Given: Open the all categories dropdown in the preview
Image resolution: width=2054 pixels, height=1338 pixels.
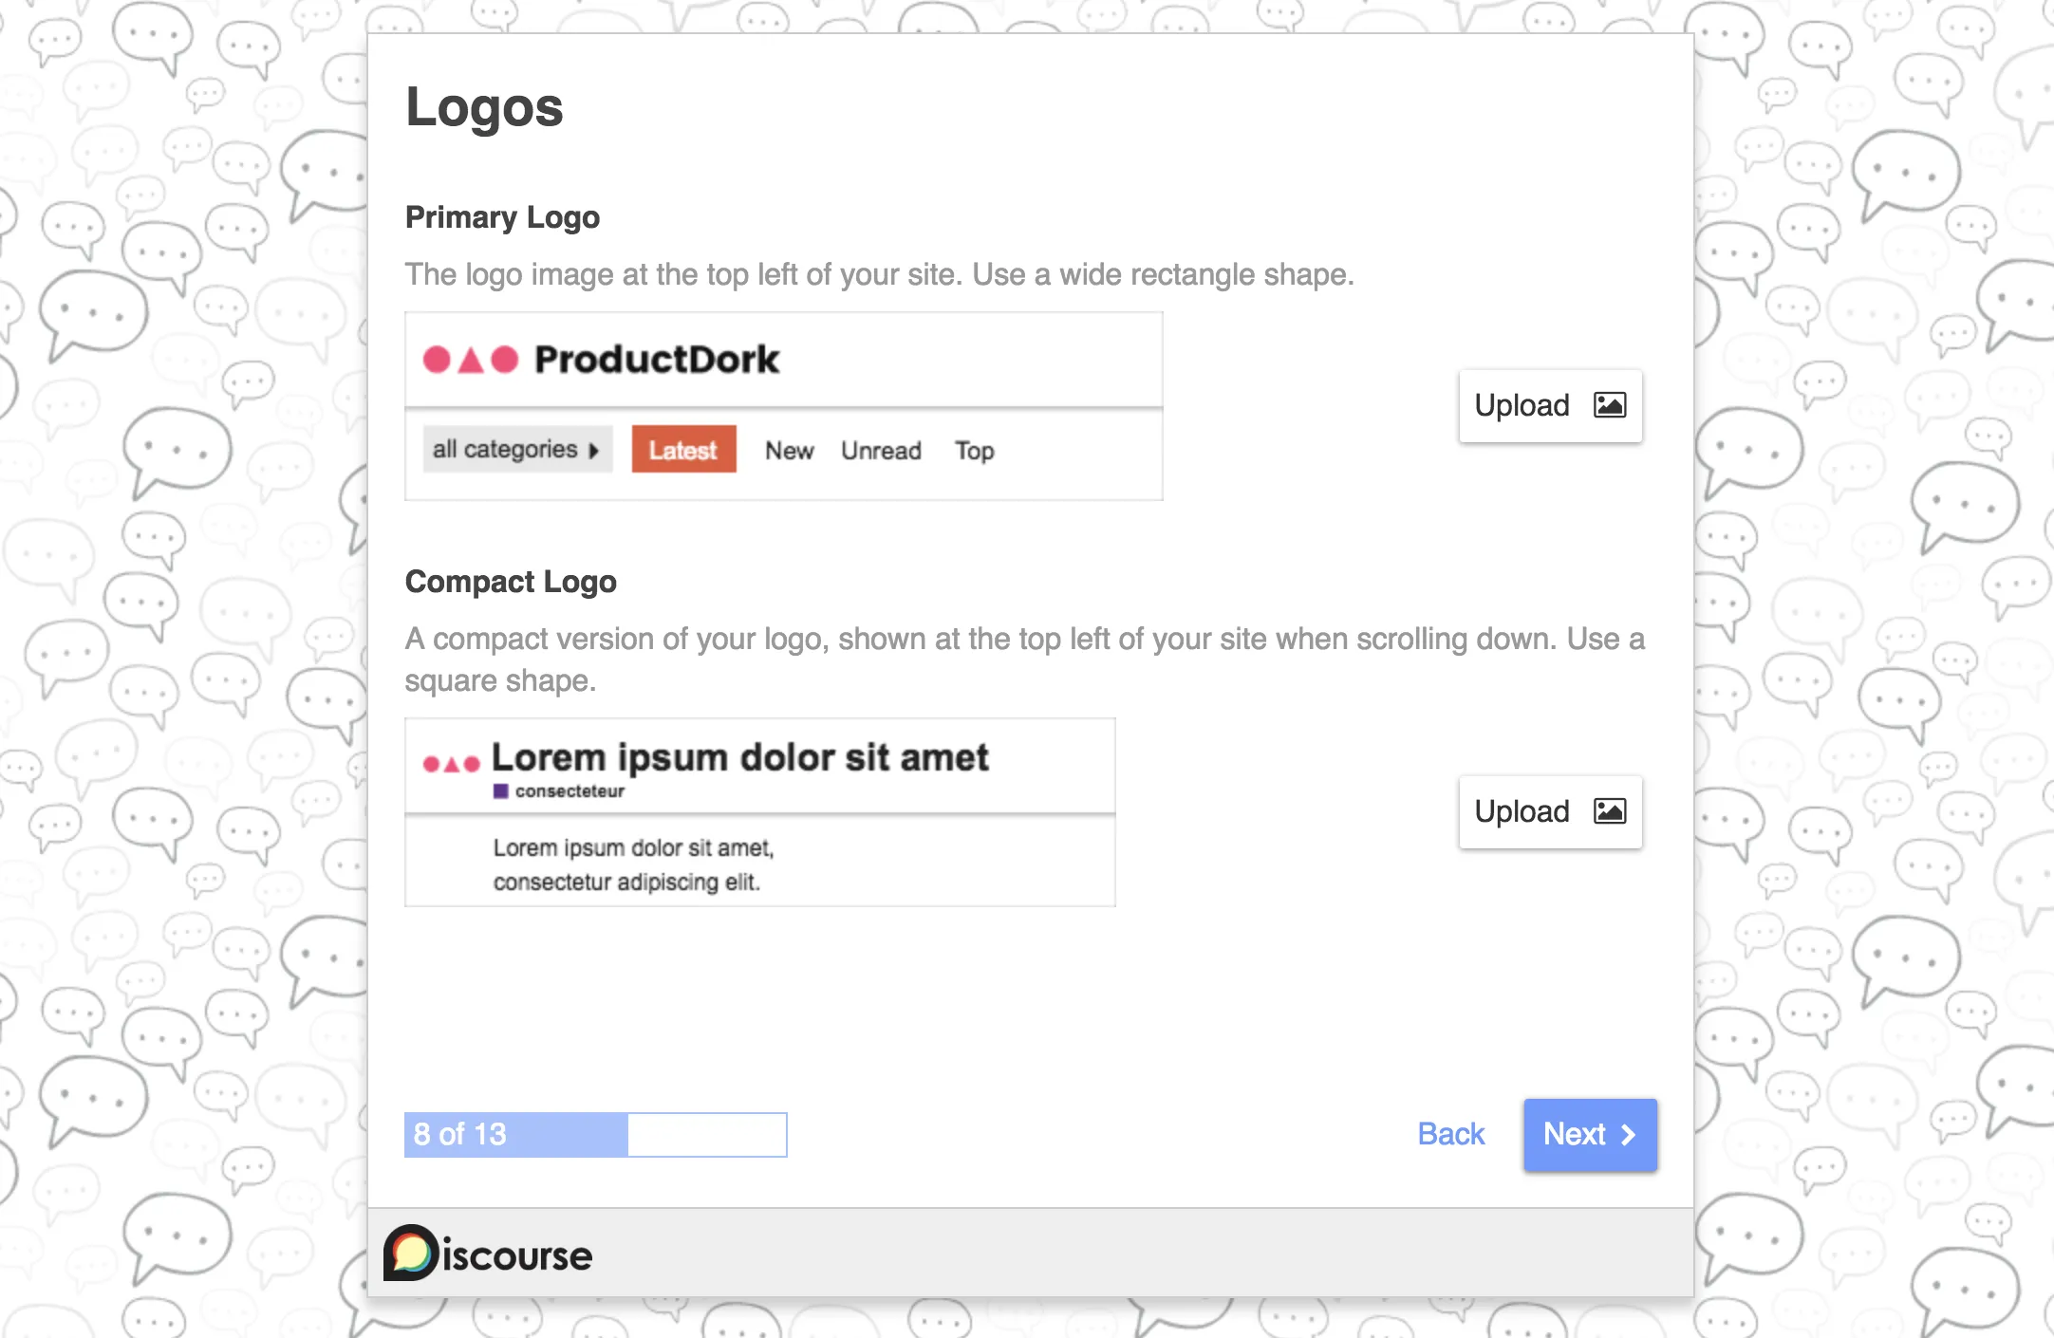Looking at the screenshot, I should click(x=517, y=449).
